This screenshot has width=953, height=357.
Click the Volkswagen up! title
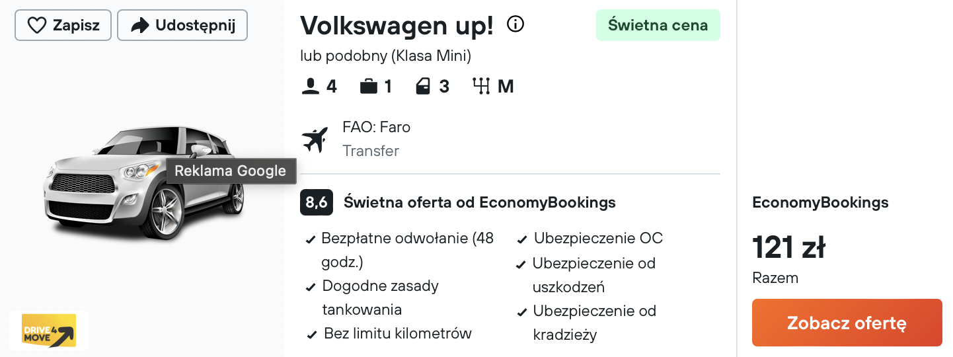tap(397, 26)
